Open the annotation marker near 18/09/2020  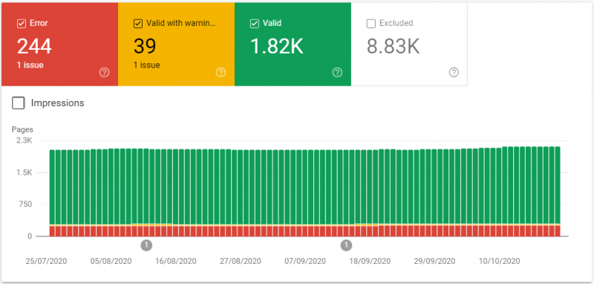(x=346, y=245)
